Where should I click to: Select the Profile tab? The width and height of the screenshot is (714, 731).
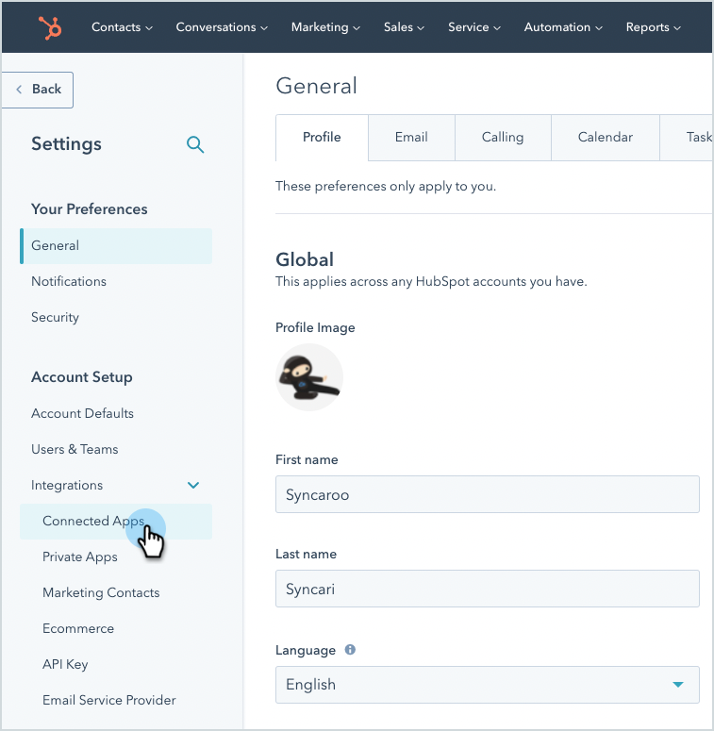[322, 137]
